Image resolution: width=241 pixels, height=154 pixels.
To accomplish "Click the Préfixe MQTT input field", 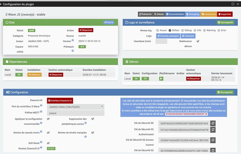I will 76,113.
